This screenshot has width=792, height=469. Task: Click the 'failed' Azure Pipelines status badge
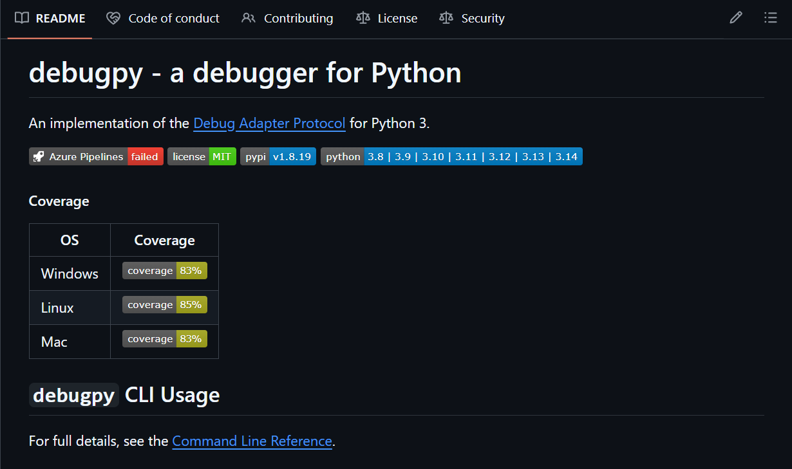pos(145,156)
